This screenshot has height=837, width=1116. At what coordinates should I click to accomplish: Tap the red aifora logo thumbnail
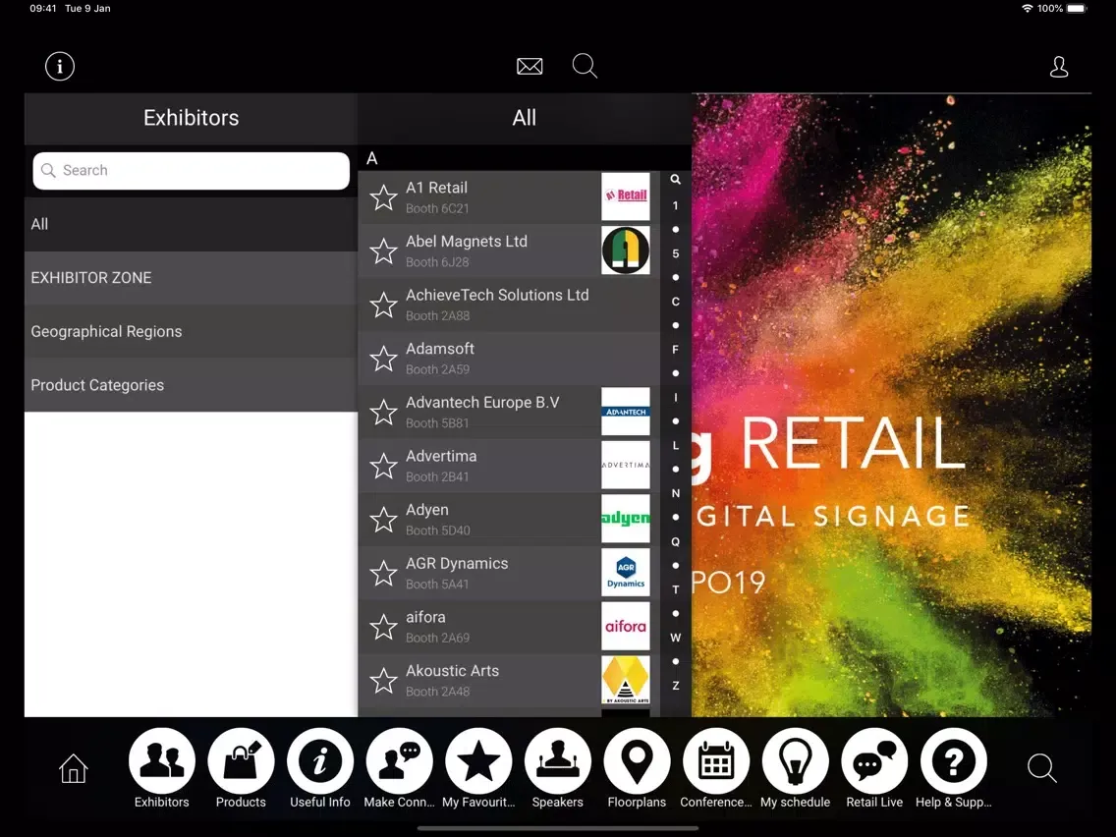click(x=626, y=627)
